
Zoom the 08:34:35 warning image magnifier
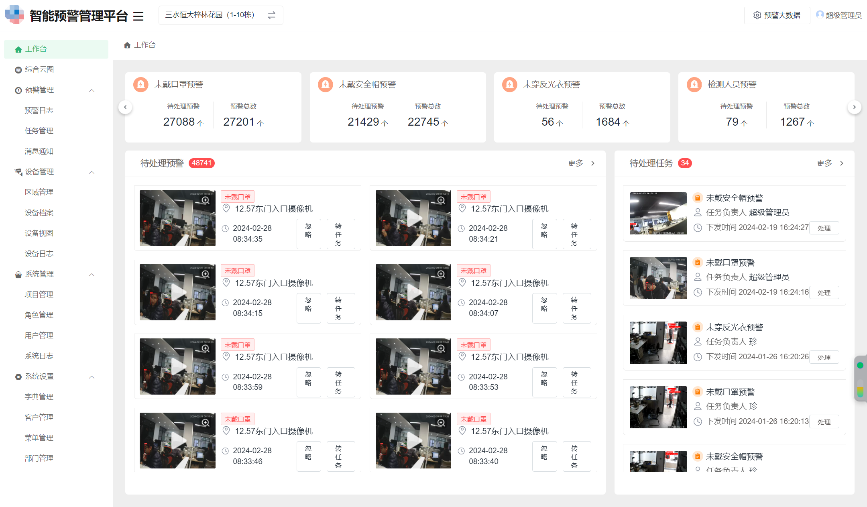(x=205, y=200)
